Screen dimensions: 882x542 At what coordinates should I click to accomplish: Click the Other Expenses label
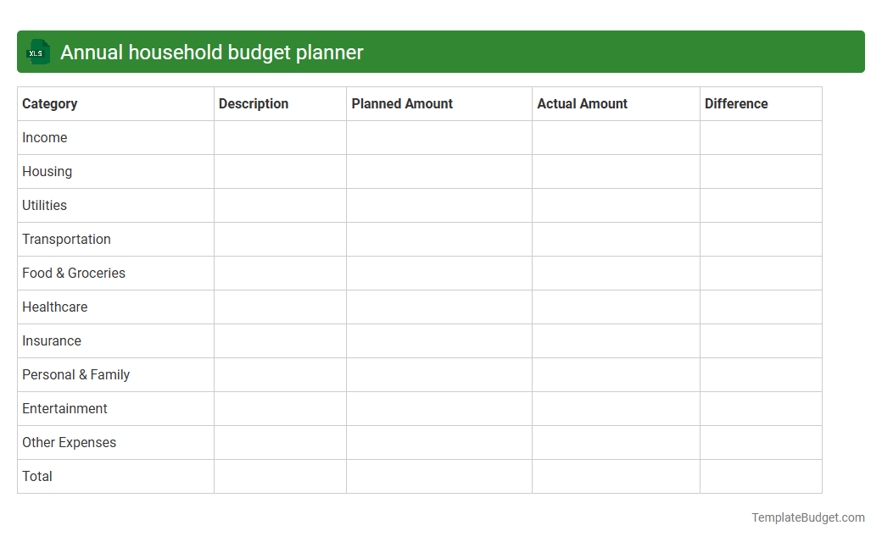coord(69,442)
